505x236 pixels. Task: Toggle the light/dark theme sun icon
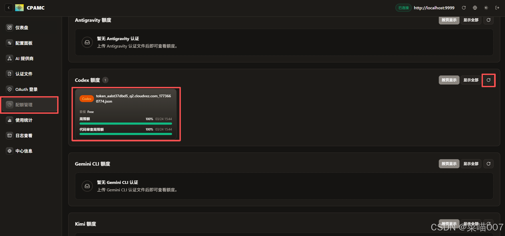point(486,8)
